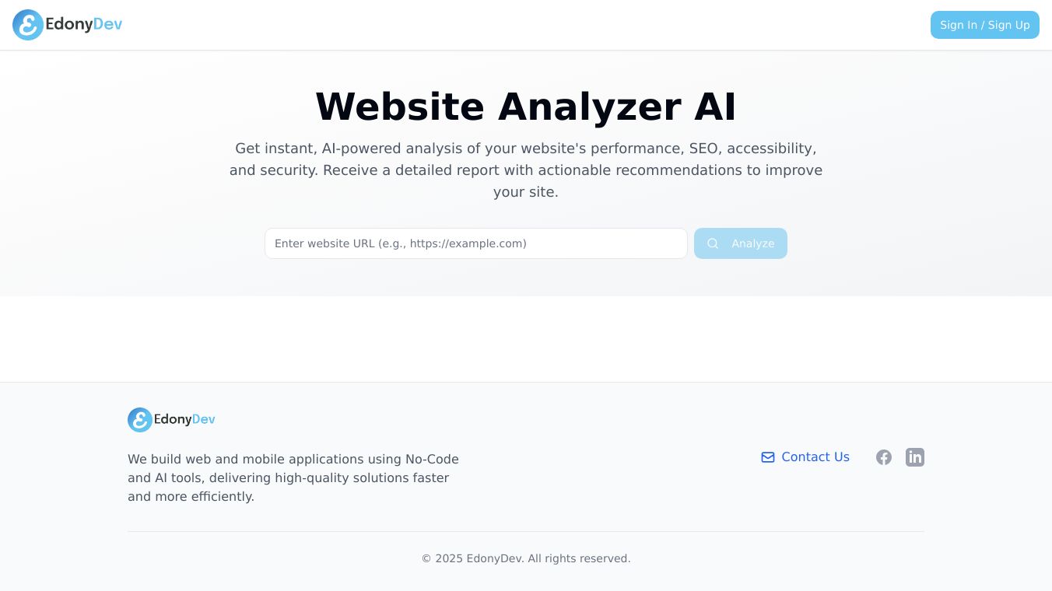This screenshot has width=1052, height=591.
Task: Click the hero description paragraph about AI-powered analysis
Action: [x=525, y=170]
